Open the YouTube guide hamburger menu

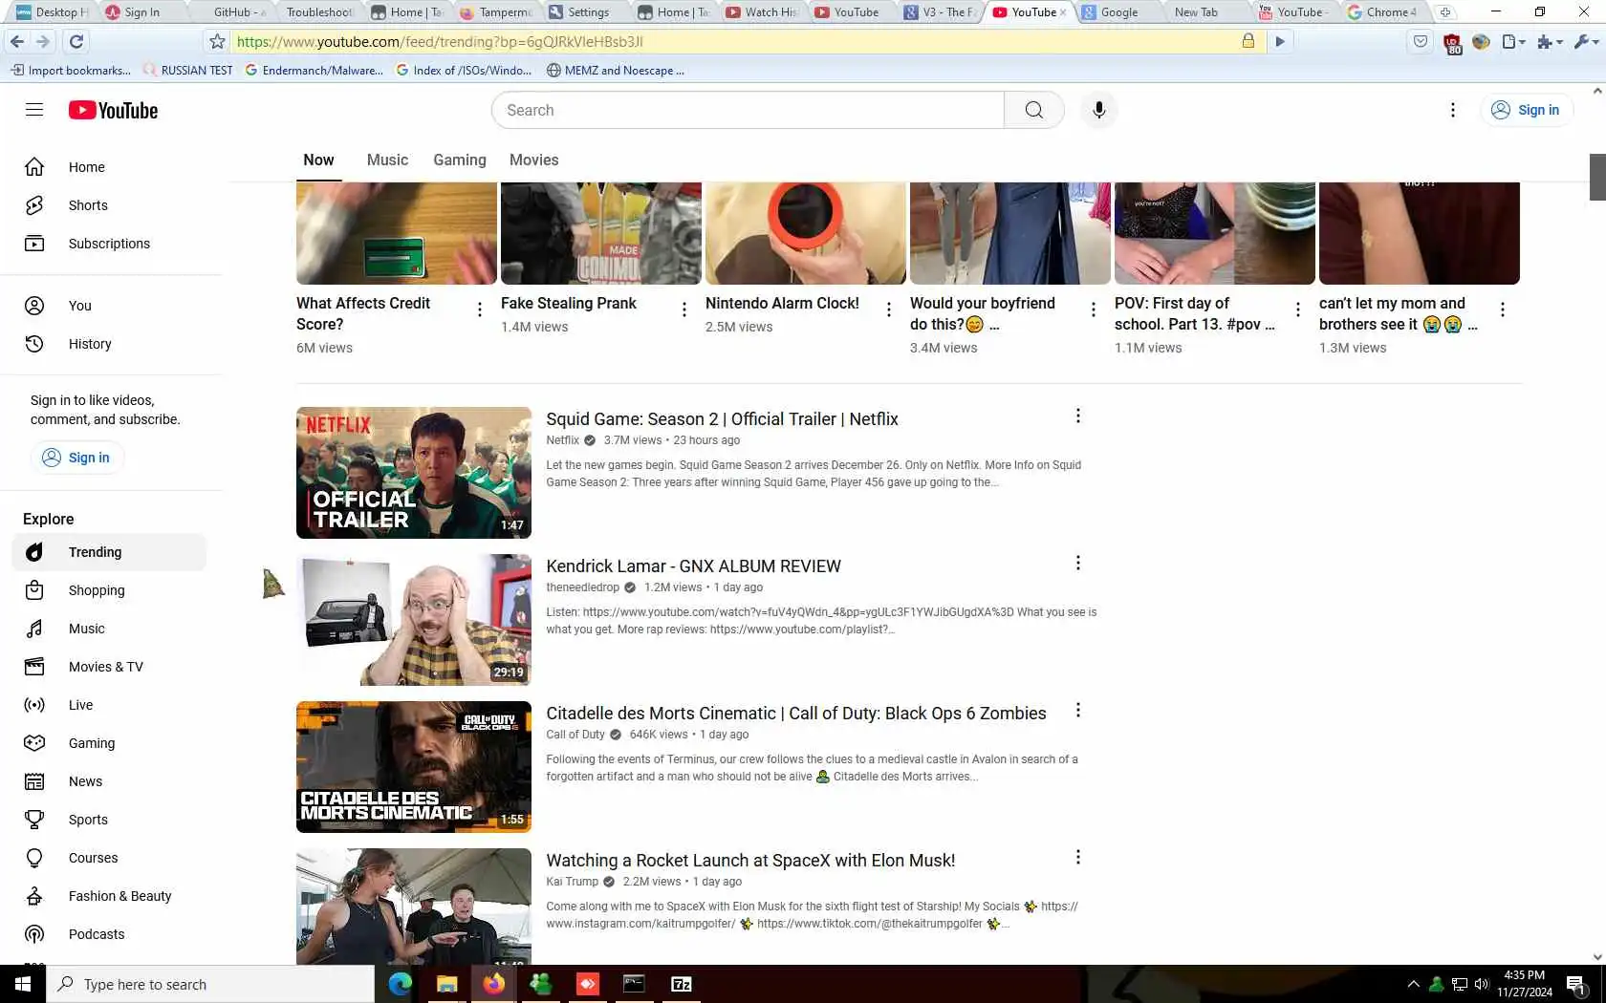[34, 110]
